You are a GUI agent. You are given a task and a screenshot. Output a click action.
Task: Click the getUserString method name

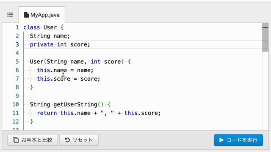75,104
